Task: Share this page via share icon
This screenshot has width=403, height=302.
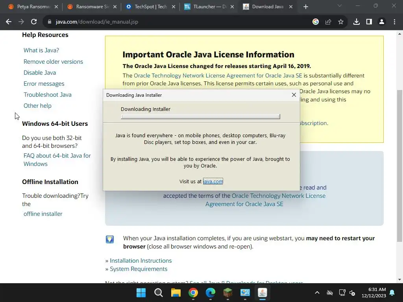Action: coord(328,22)
